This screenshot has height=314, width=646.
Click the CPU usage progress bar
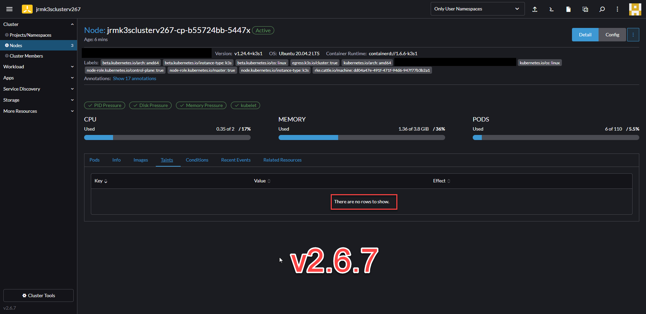click(x=167, y=137)
